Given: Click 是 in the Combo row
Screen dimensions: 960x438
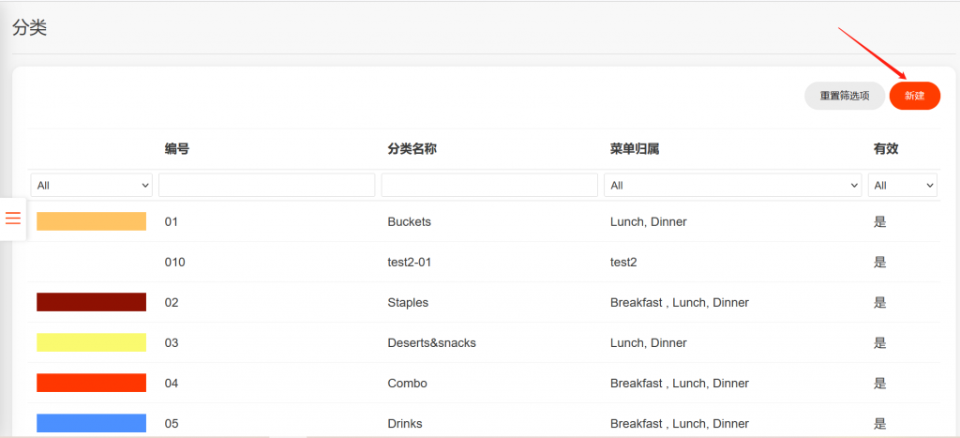Looking at the screenshot, I should 879,384.
